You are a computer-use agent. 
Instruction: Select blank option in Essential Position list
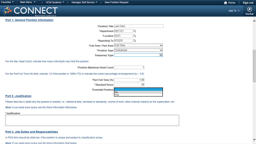138,89
